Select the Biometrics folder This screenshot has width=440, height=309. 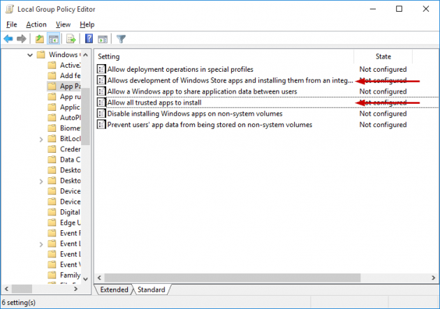click(x=64, y=128)
